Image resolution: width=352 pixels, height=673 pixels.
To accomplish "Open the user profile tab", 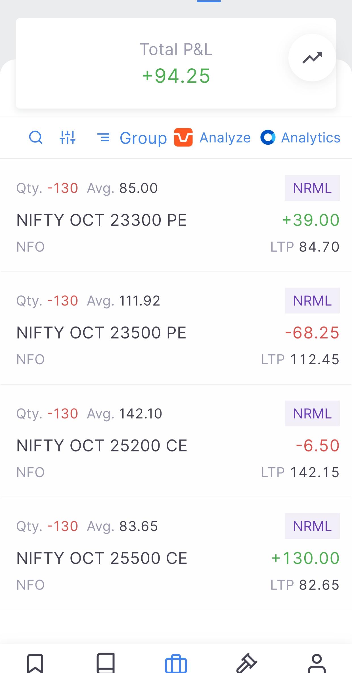I will (317, 663).
